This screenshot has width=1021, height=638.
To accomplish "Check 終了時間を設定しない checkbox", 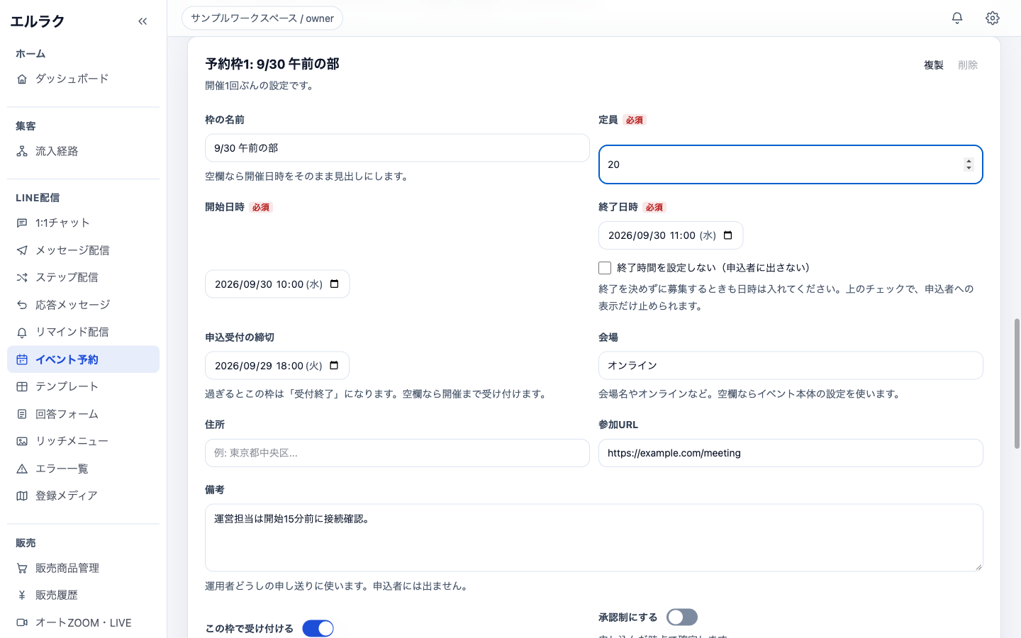I will click(605, 268).
